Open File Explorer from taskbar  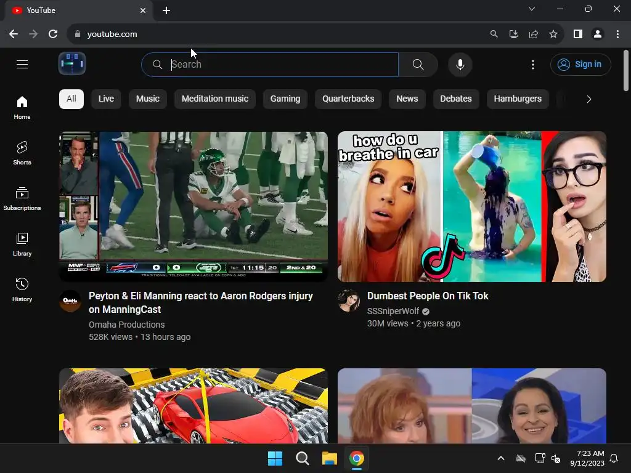330,458
